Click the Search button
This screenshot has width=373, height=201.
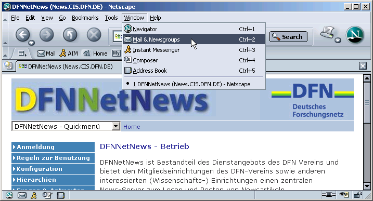288,37
